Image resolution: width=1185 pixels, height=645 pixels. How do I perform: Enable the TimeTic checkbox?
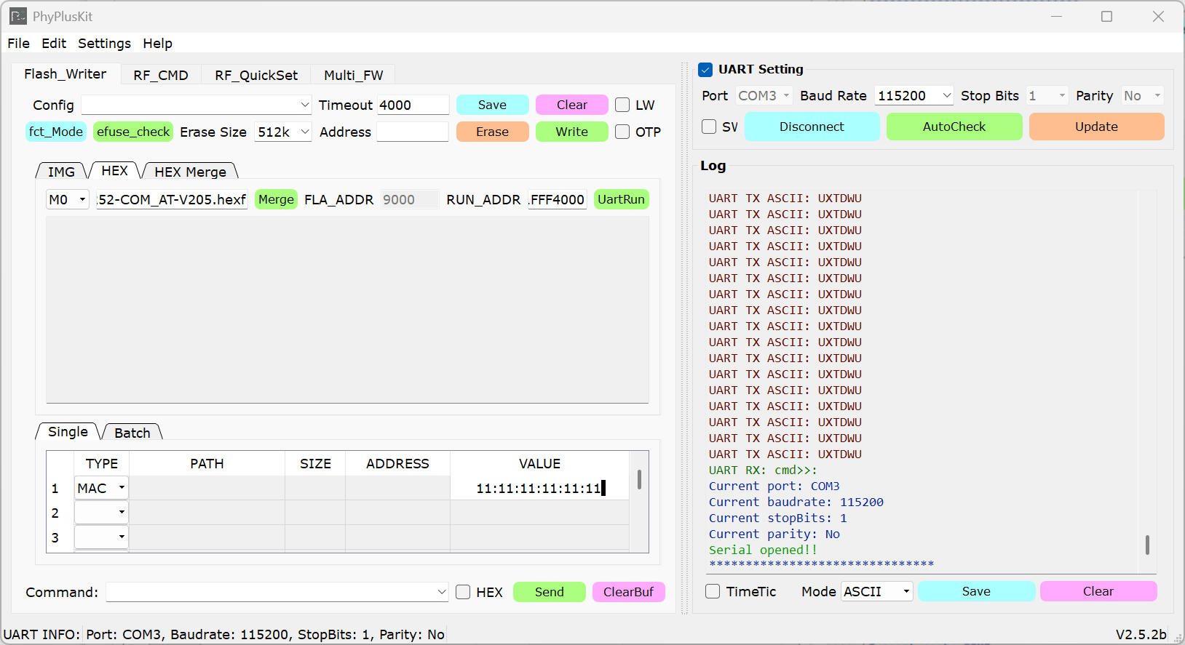[713, 591]
